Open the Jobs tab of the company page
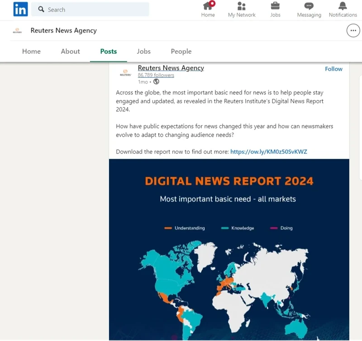The height and width of the screenshot is (341, 362). point(143,51)
